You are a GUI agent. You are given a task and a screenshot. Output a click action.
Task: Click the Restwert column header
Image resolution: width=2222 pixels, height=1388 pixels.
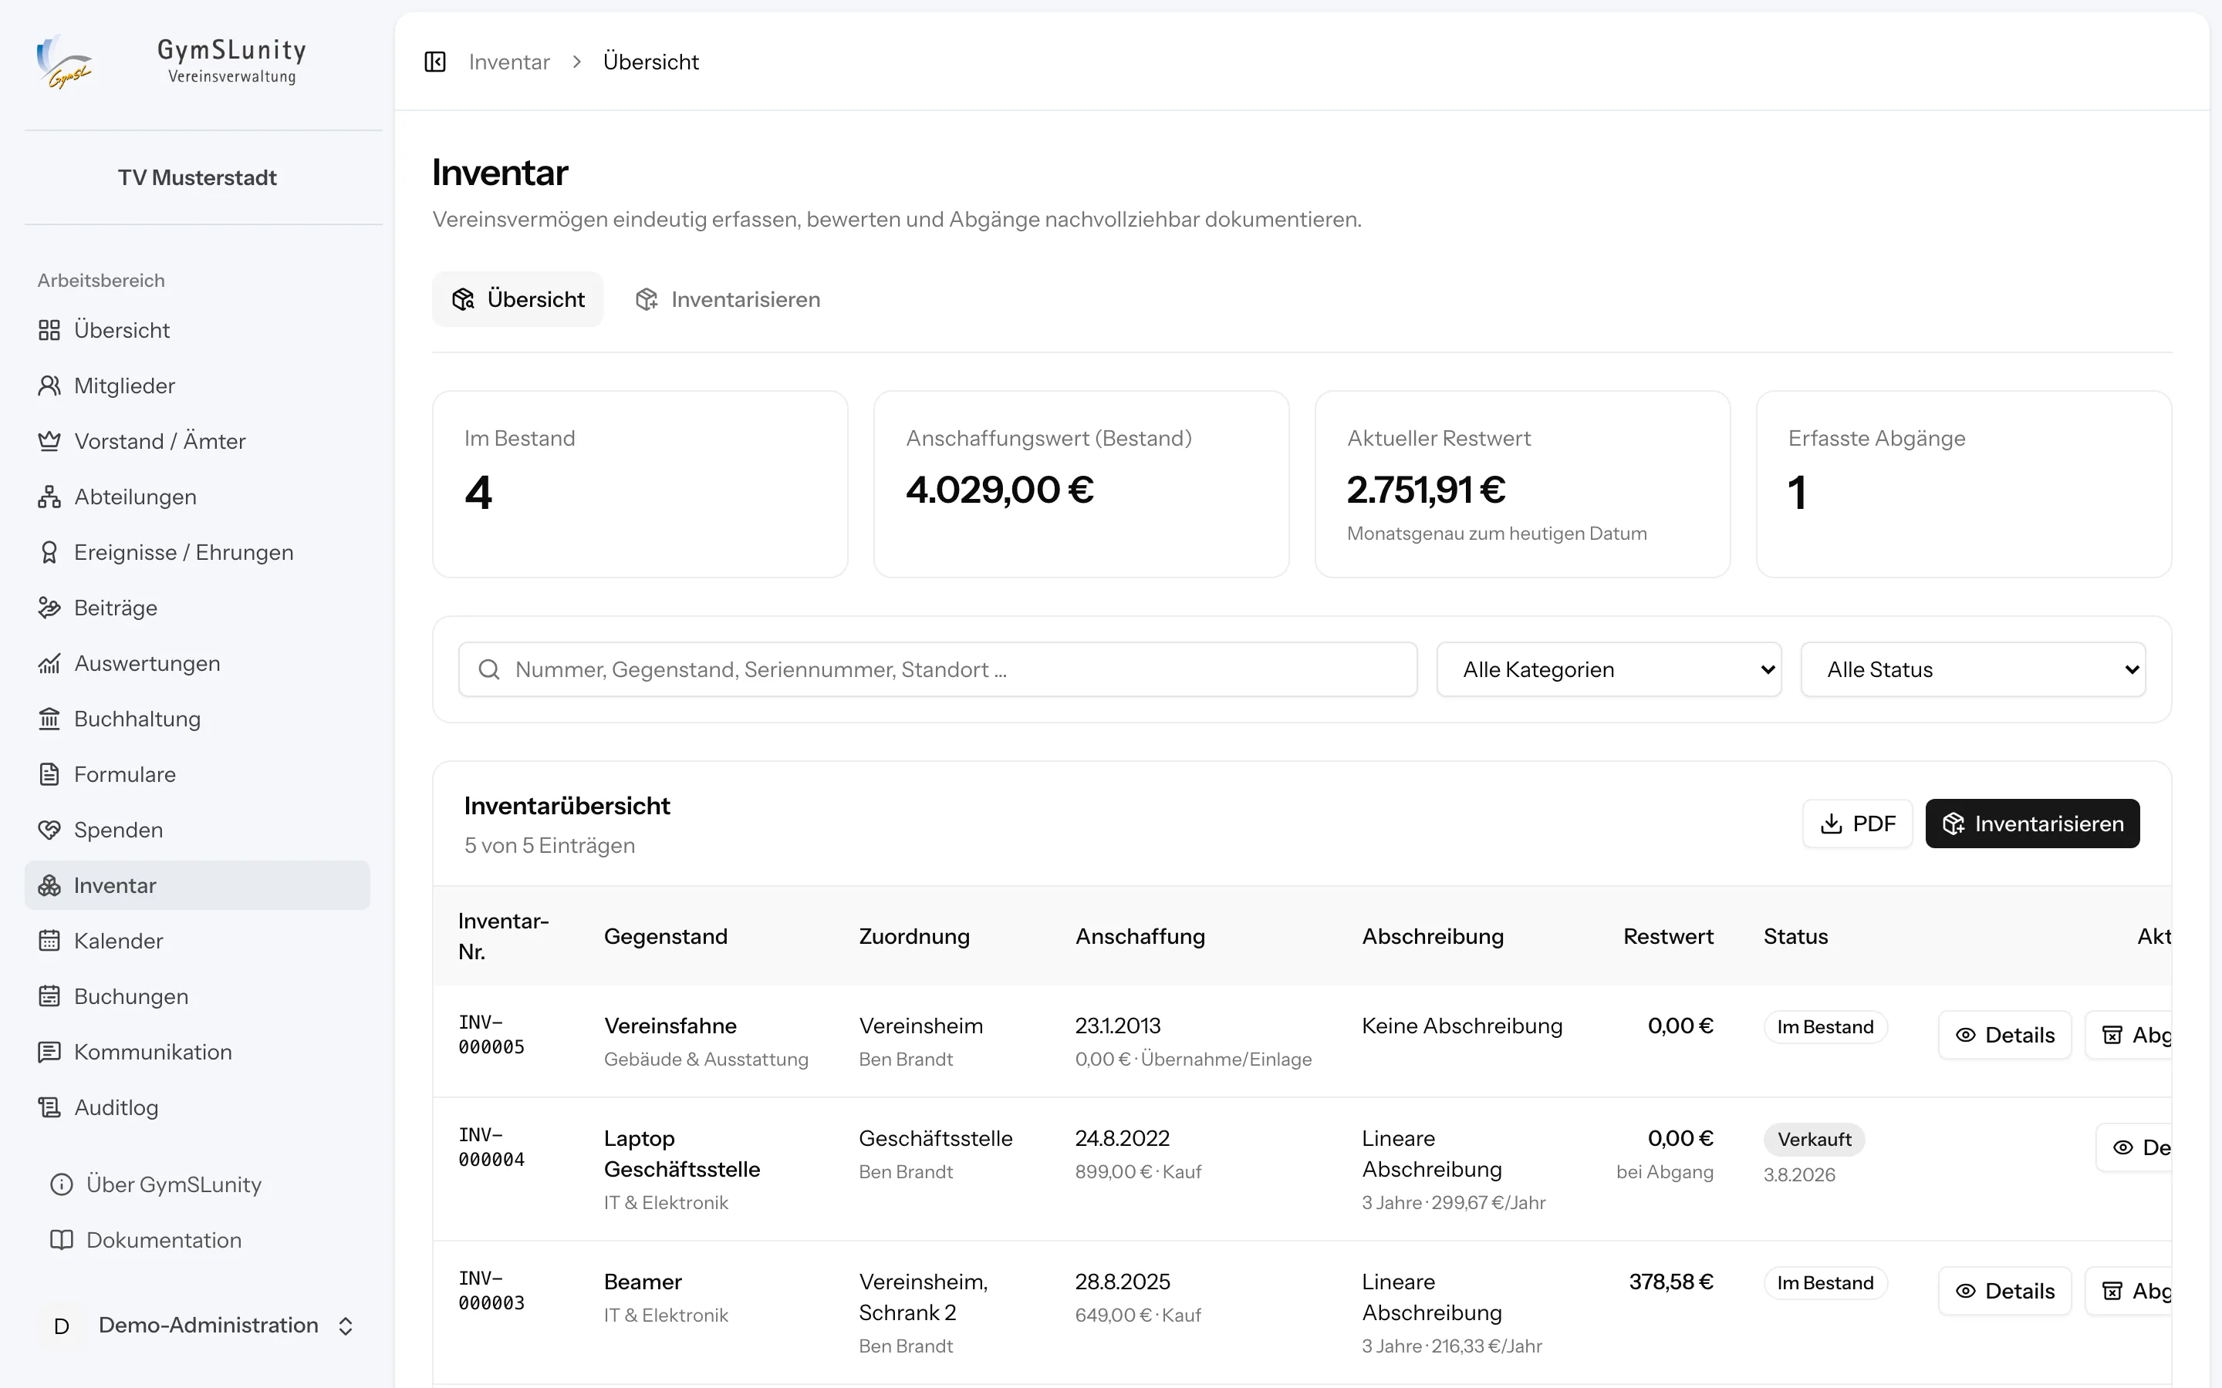click(x=1667, y=936)
